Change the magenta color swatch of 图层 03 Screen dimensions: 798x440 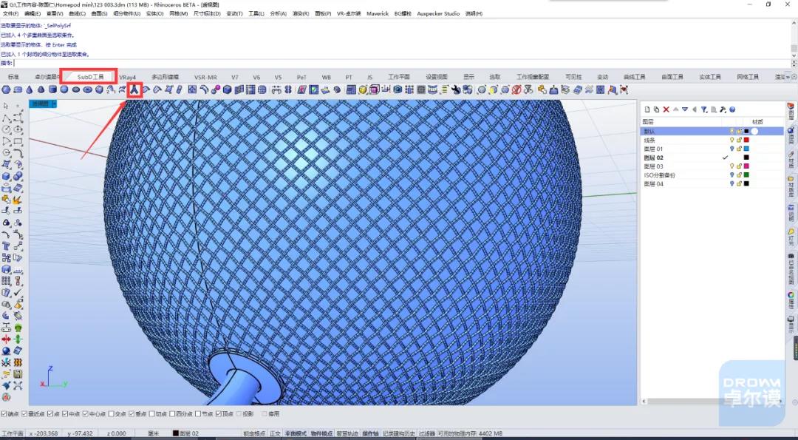(746, 166)
